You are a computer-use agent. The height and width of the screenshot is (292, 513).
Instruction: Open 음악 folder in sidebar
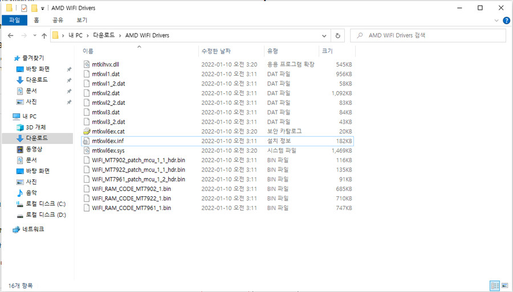[x=31, y=193]
